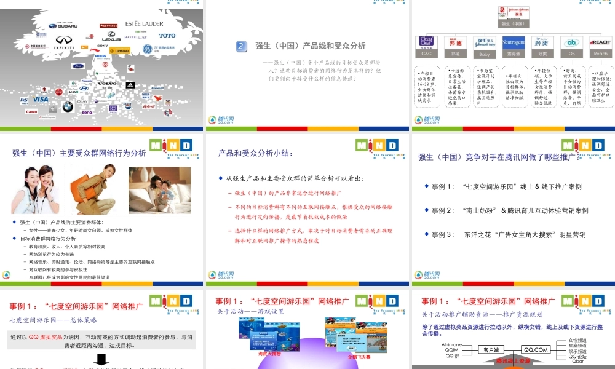Image resolution: width=615 pixels, height=369 pixels.
Task: Click red line 强生（中国）的产品非常适合进行网络推广
Action: coord(288,193)
